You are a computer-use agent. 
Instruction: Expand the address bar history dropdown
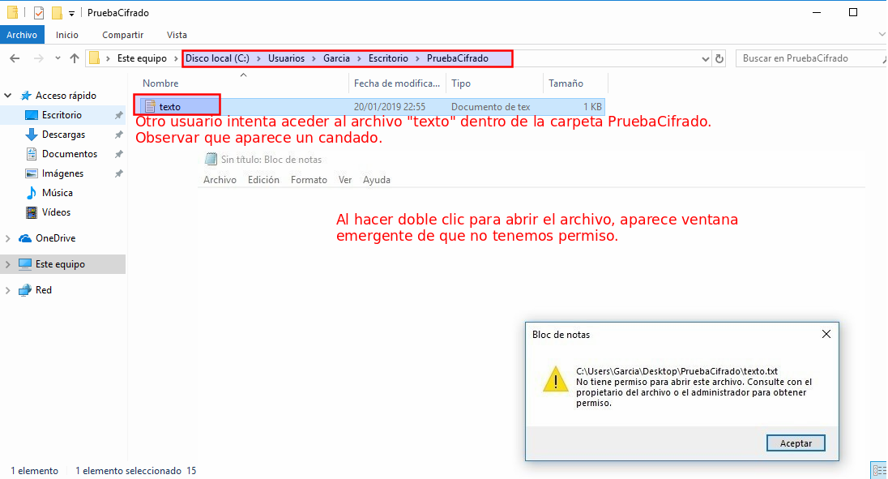(x=705, y=59)
